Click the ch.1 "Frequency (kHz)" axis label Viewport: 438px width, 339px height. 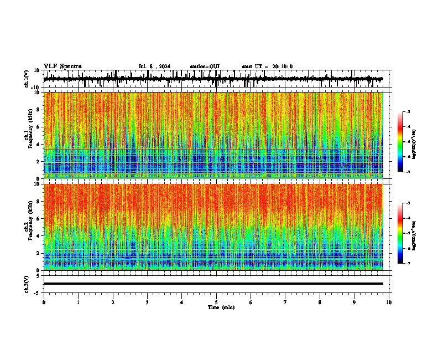[x=30, y=129]
